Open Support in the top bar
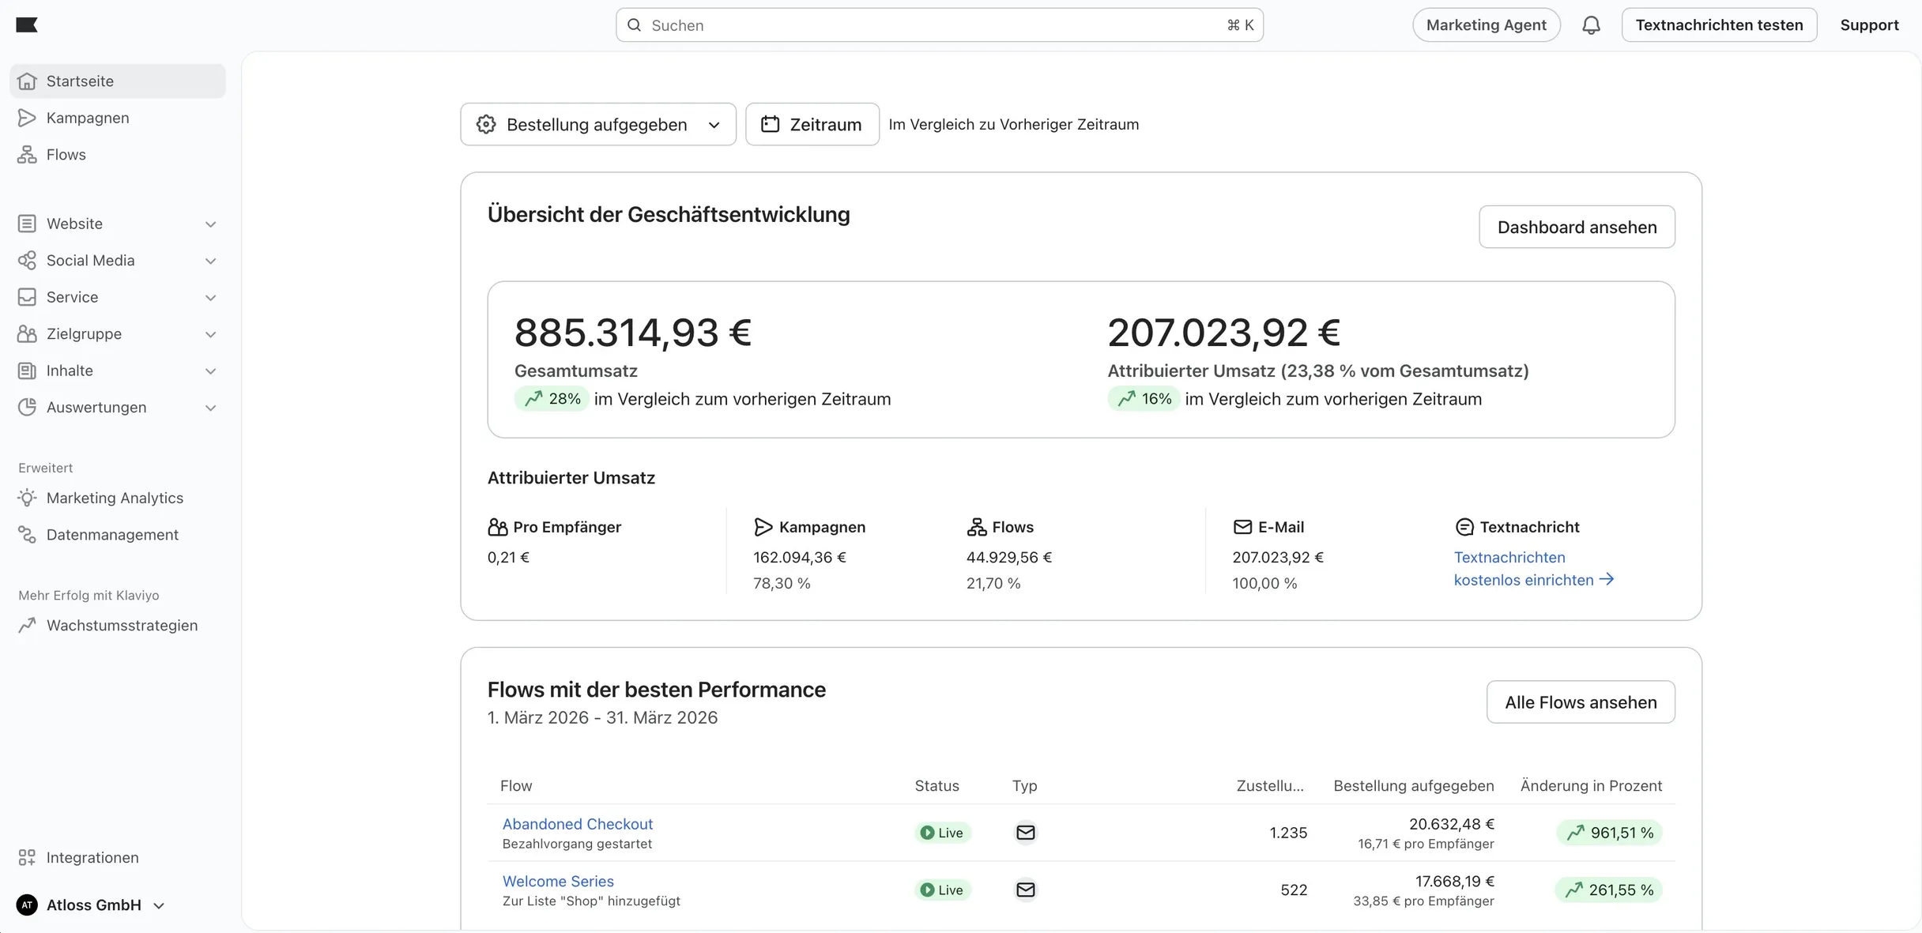The width and height of the screenshot is (1922, 933). tap(1870, 24)
